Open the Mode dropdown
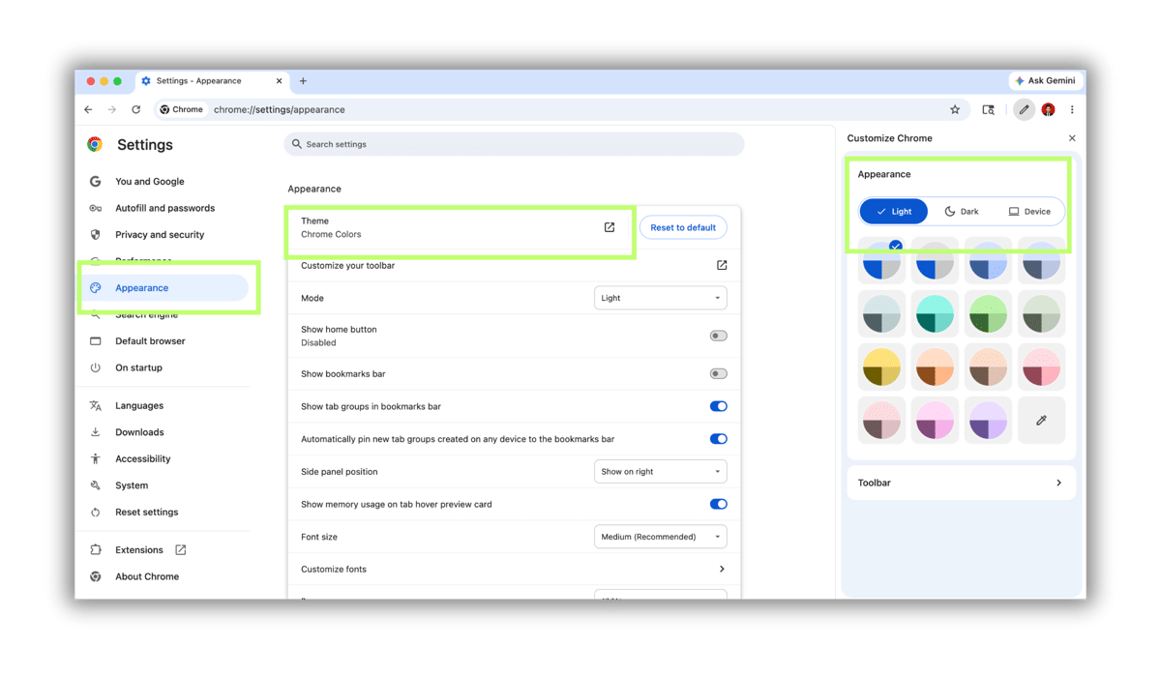Image resolution: width=1161 pixels, height=675 pixels. pos(660,298)
